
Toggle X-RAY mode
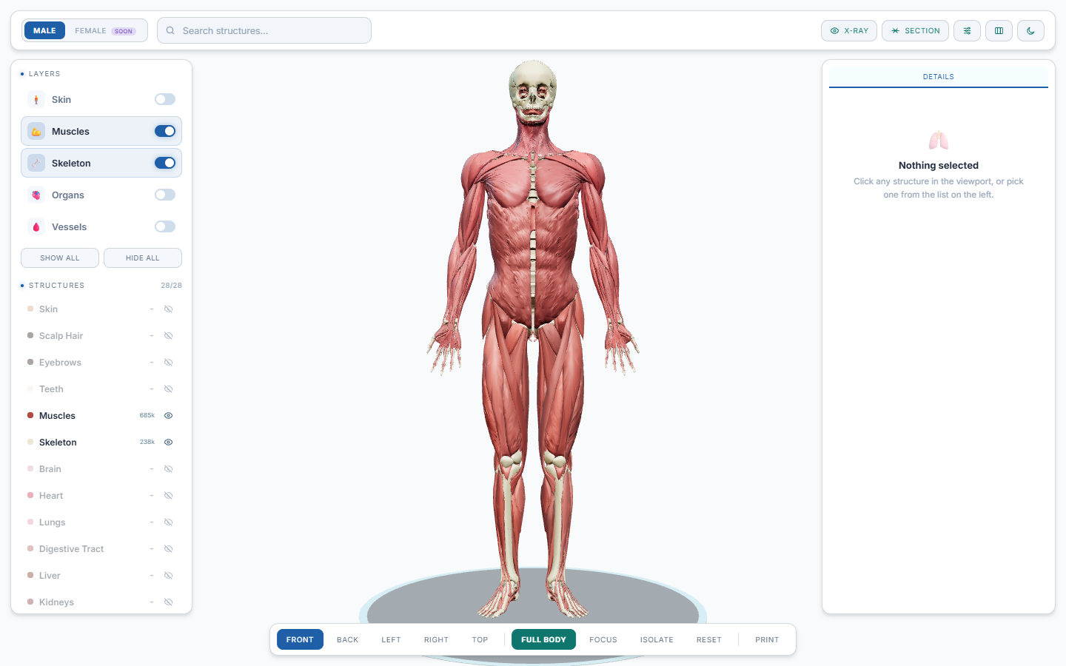(849, 30)
